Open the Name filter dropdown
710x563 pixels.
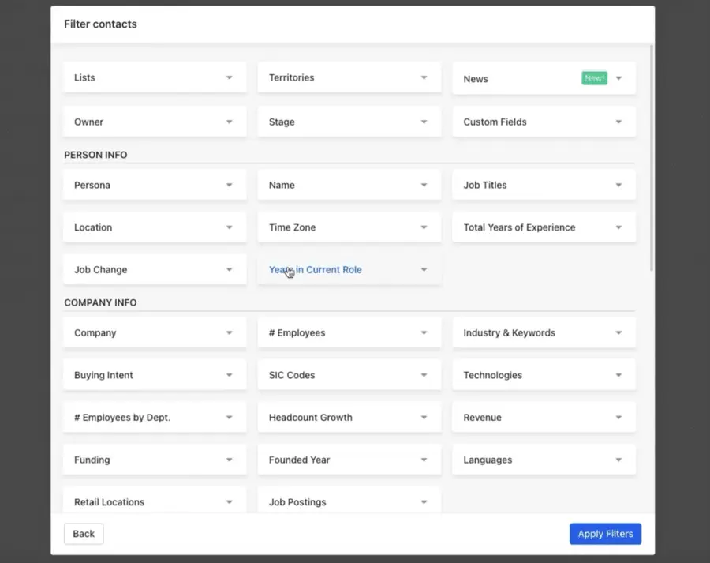coord(349,184)
